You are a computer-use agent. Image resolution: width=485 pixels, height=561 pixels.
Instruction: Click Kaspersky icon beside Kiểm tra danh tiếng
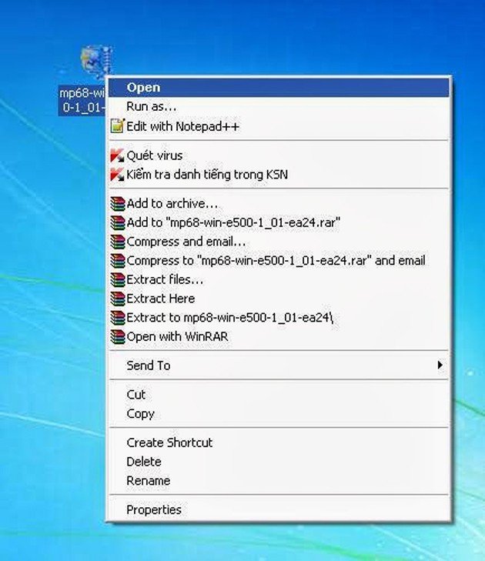pyautogui.click(x=117, y=175)
